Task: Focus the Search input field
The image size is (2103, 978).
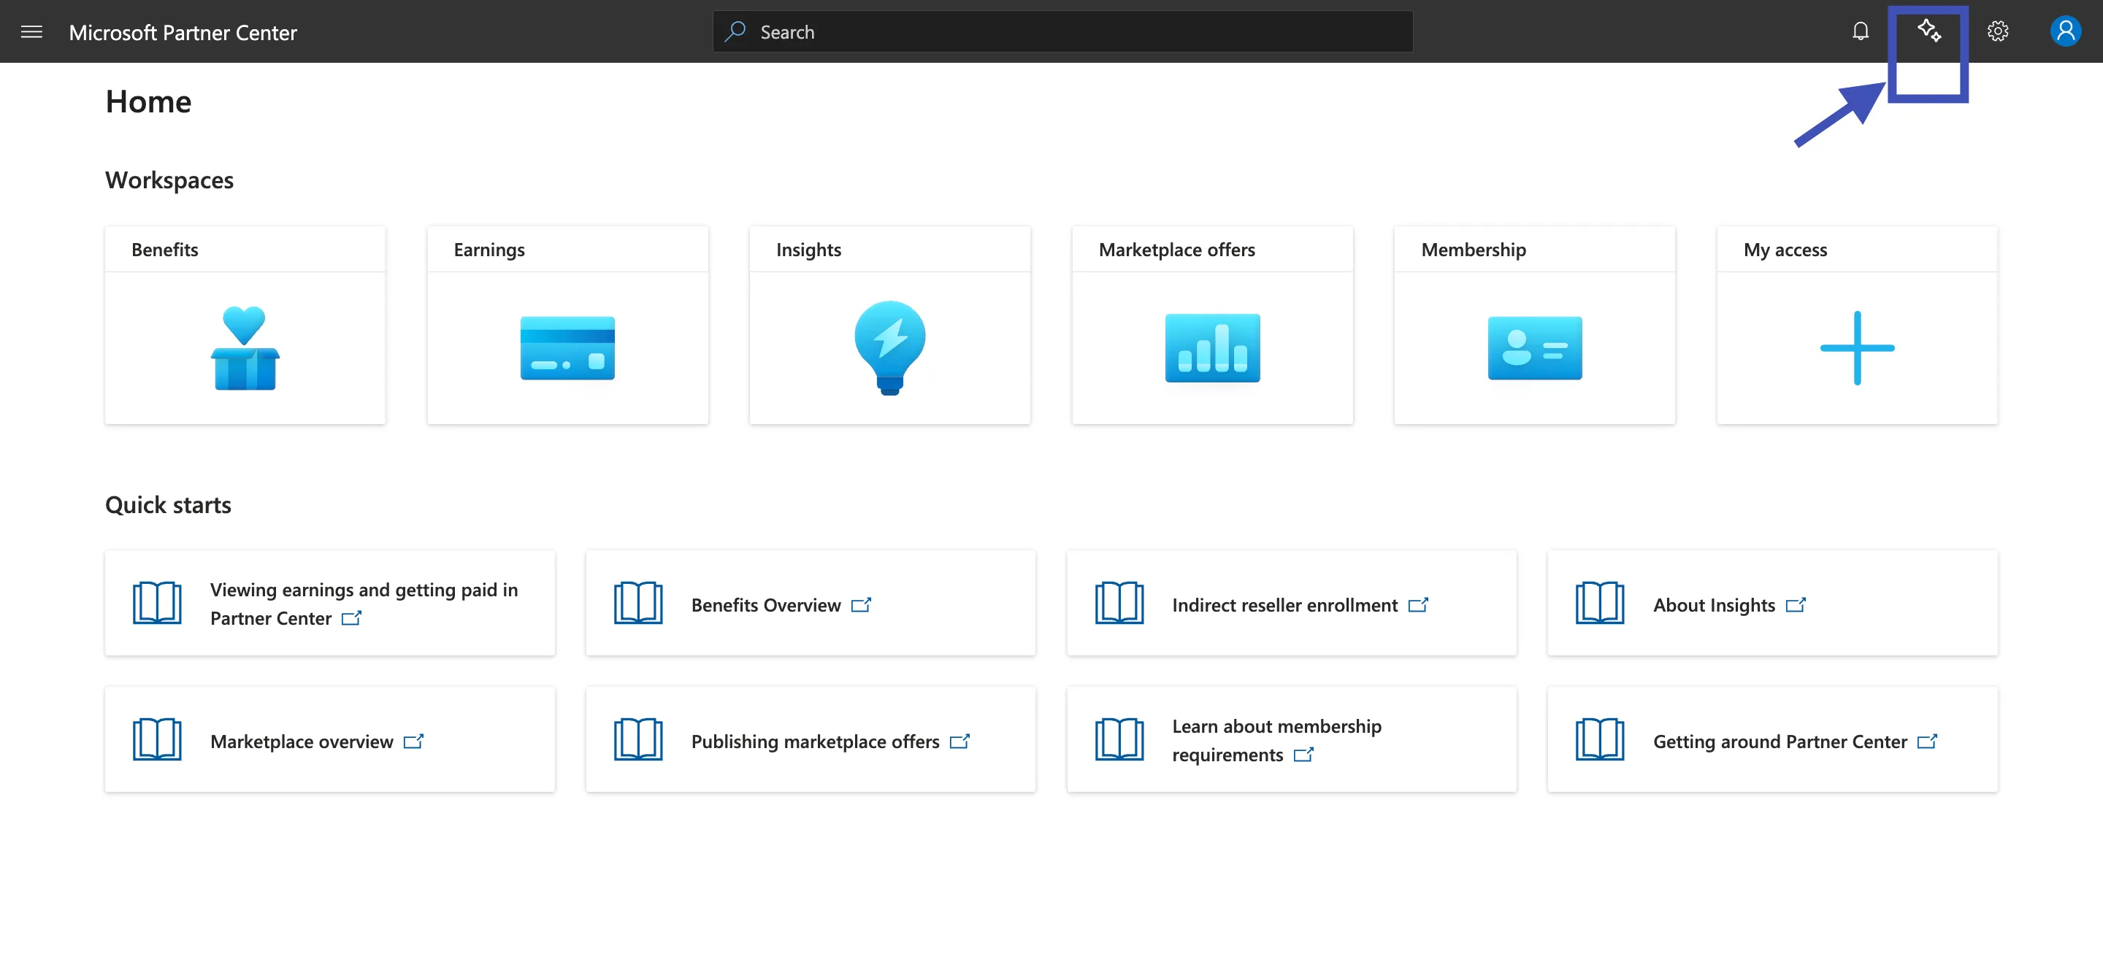Action: (1063, 32)
